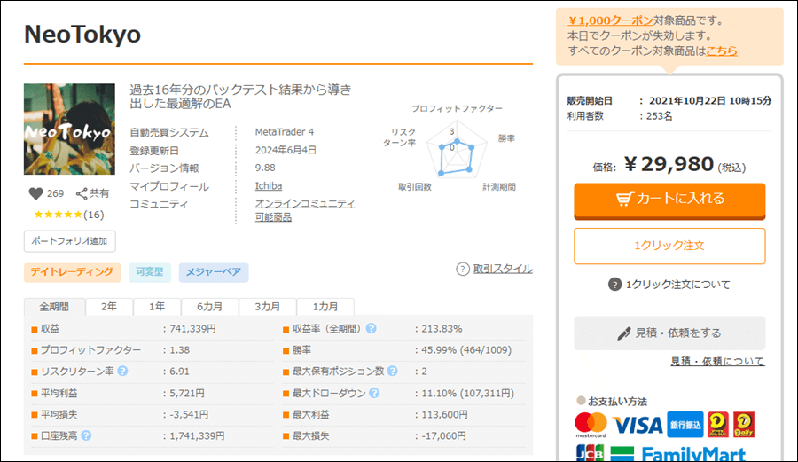Screen dimensions: 798x462
Task: Switch to the 2年 tab
Action: 109,307
